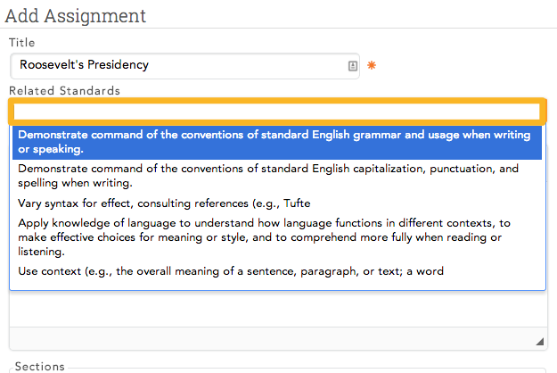Focus the Title input field
The width and height of the screenshot is (557, 373).
tap(184, 66)
